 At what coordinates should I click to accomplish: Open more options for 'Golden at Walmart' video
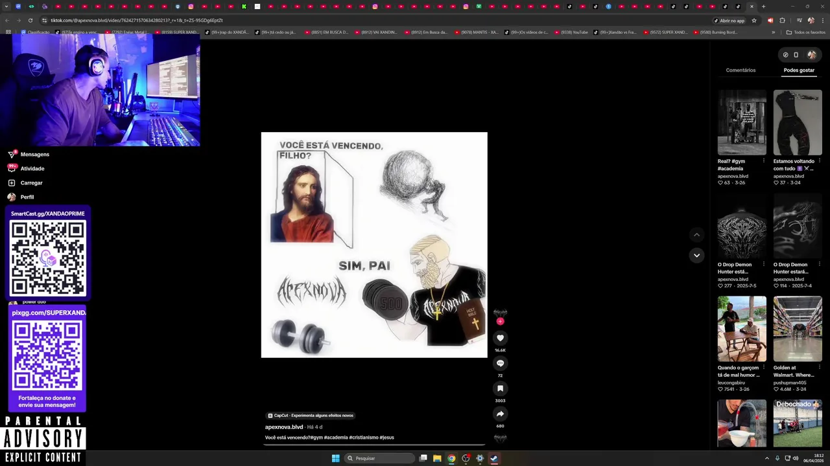click(819, 368)
